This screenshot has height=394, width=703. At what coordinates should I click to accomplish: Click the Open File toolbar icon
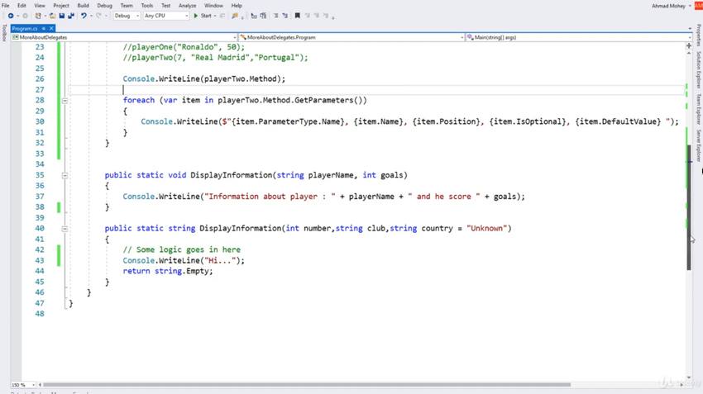52,16
